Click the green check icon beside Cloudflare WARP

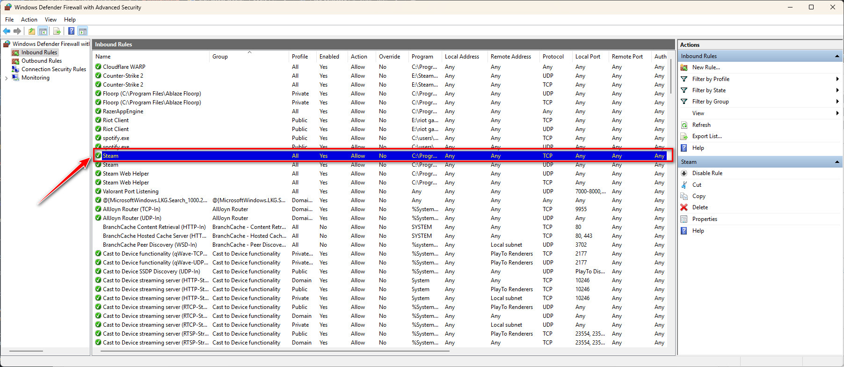pos(98,67)
